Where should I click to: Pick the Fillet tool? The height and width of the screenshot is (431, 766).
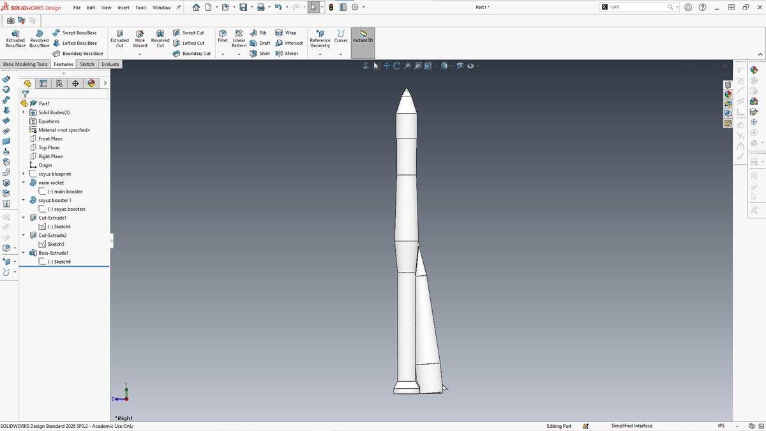coord(223,36)
